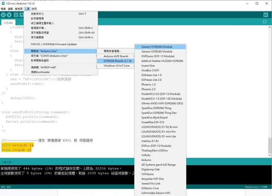Select Generic ESP8266 Module board
This screenshot has width=272, height=196.
160,47
